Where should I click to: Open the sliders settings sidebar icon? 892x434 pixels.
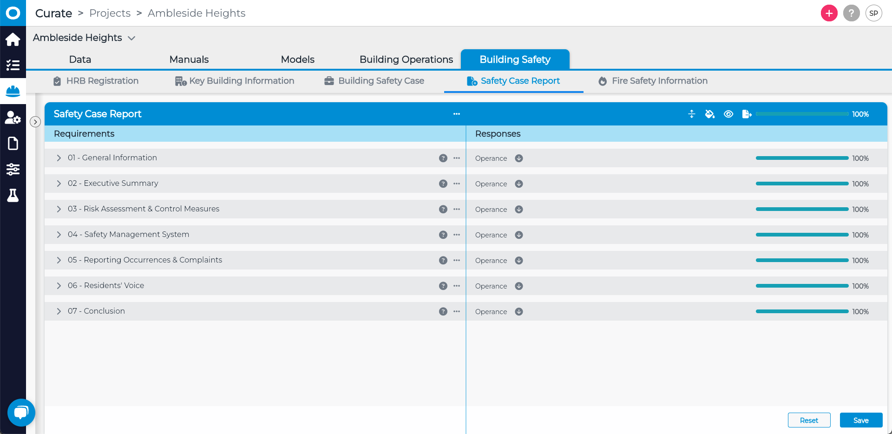13,169
